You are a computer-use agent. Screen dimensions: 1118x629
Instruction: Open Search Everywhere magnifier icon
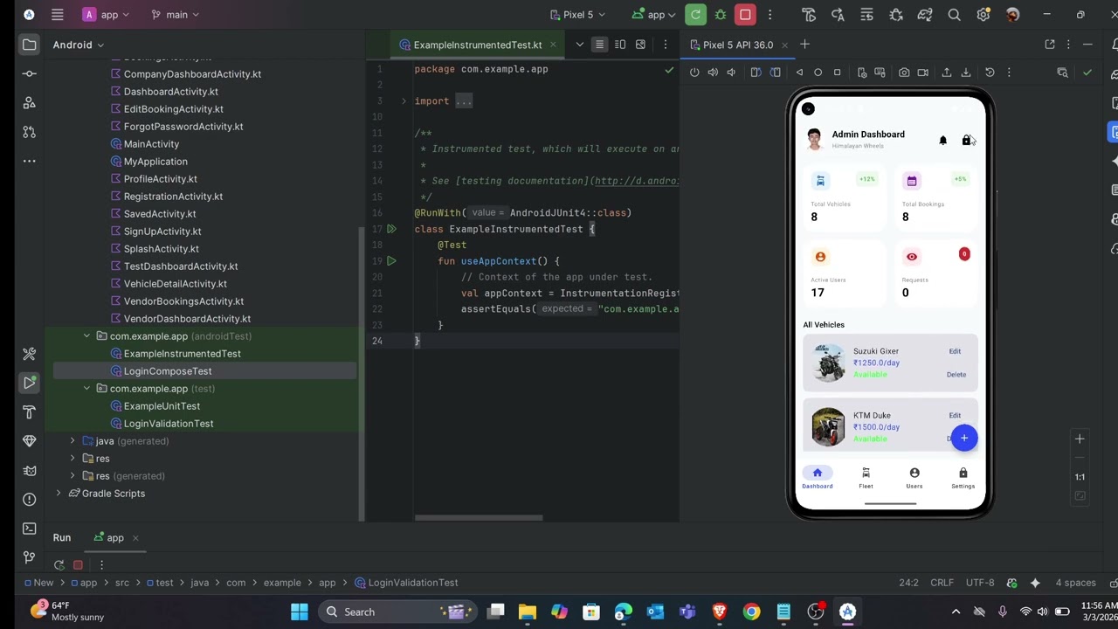click(x=954, y=15)
